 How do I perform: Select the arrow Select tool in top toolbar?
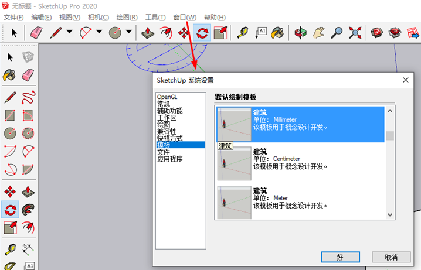click(x=14, y=33)
